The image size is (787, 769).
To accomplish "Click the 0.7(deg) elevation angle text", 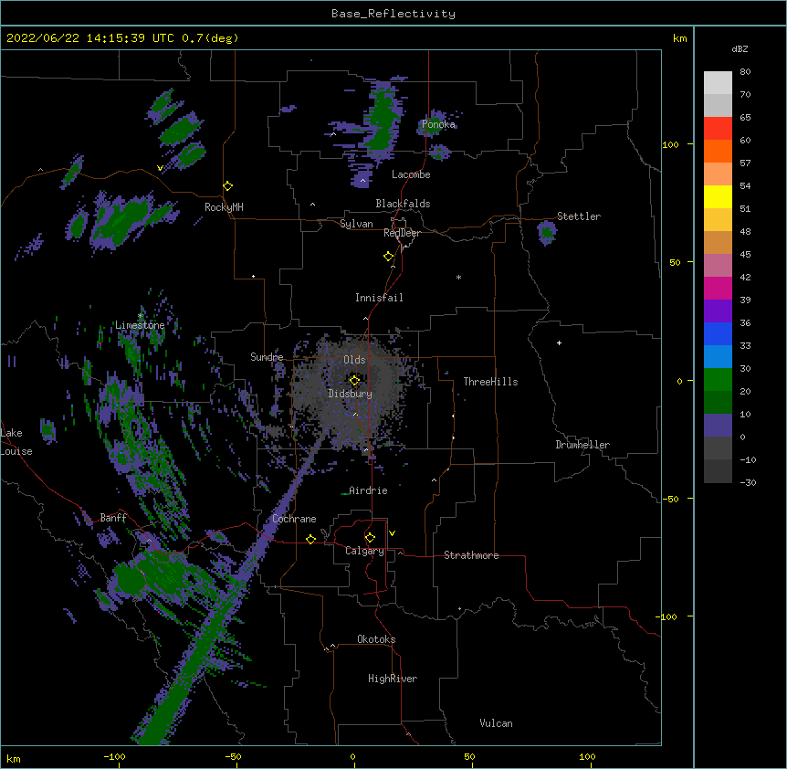I will tap(210, 38).
